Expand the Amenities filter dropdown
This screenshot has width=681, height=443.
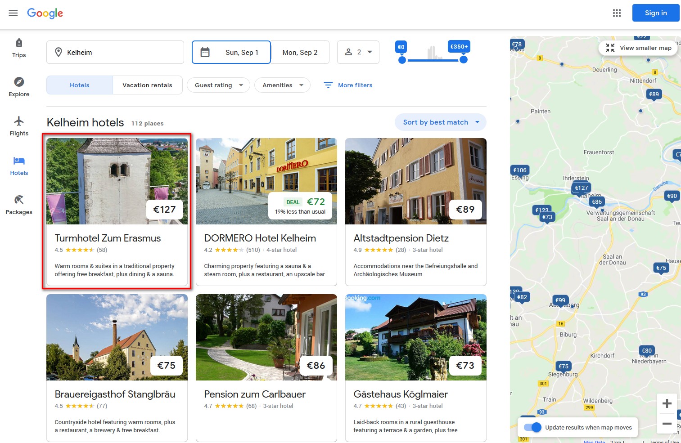pos(282,85)
